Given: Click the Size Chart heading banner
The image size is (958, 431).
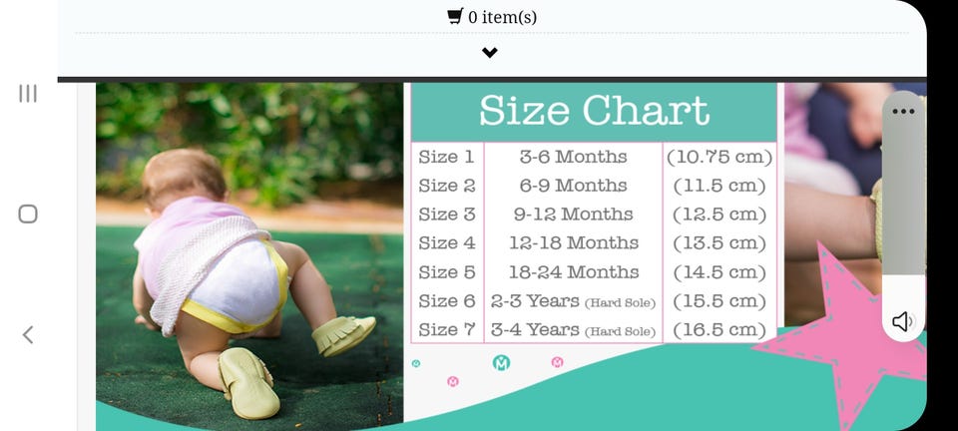Looking at the screenshot, I should tap(594, 112).
